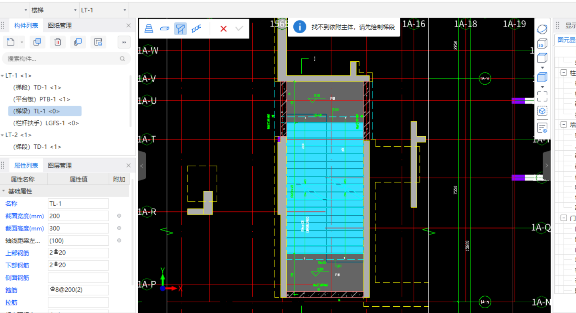Select (栏杆扶手) LGFS-1 item

(x=46, y=123)
